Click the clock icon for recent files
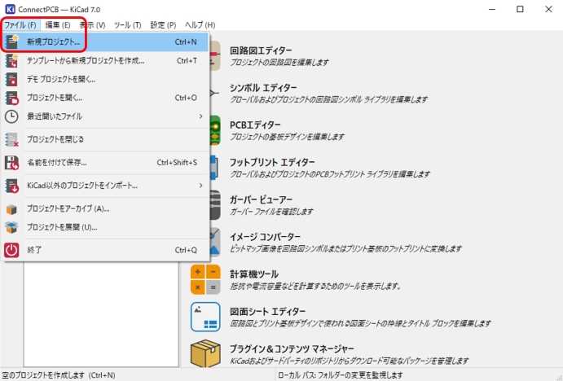 tap(12, 116)
